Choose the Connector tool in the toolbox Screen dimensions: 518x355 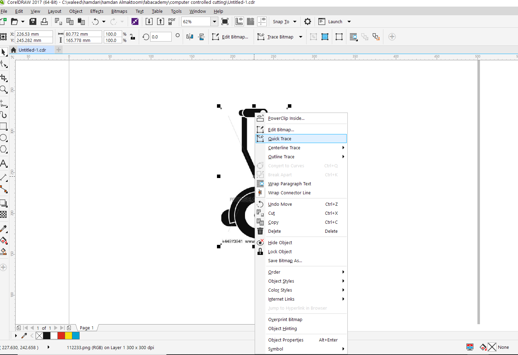tap(3, 189)
